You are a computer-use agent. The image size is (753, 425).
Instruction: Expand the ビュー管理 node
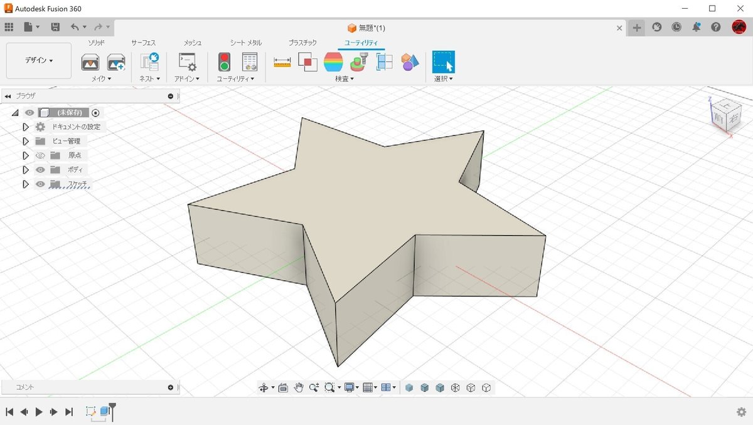pos(26,141)
